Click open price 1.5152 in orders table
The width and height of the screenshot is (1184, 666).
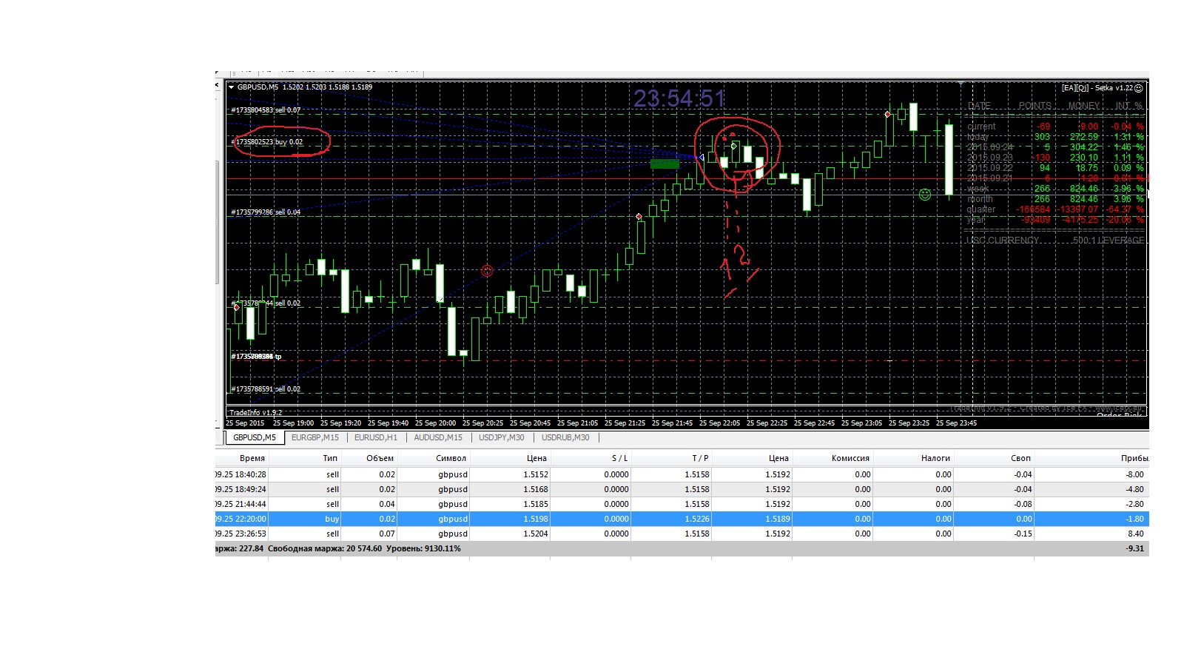coord(536,474)
